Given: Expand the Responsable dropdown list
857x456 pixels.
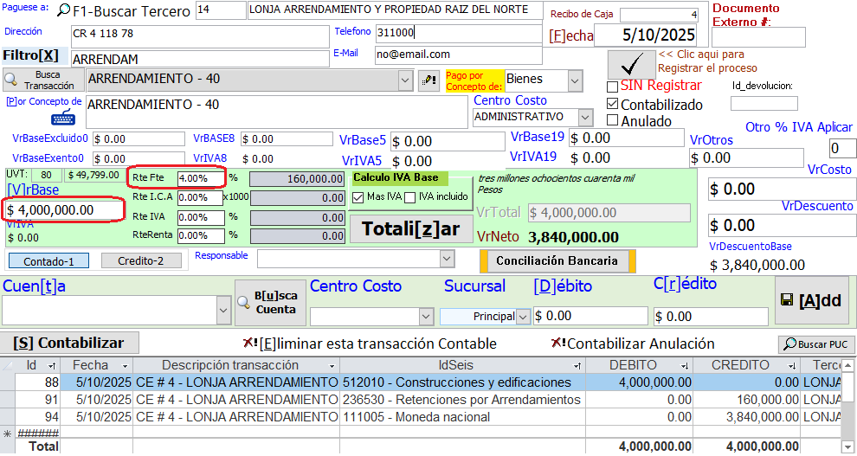Looking at the screenshot, I should tap(447, 258).
